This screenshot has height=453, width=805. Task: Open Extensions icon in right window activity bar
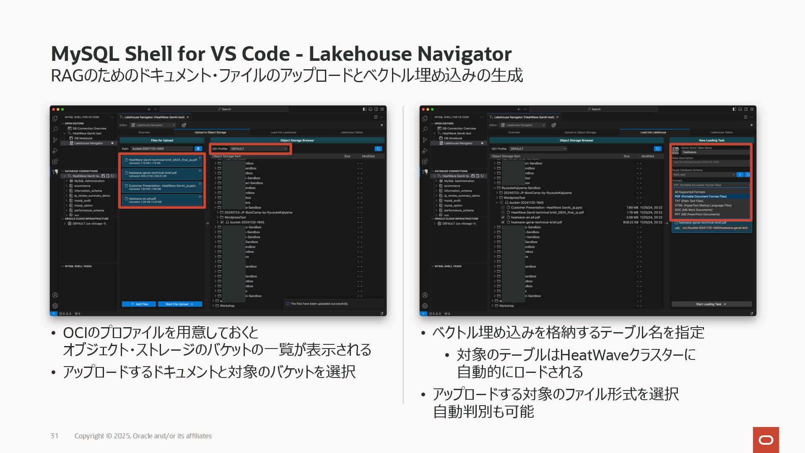pos(425,161)
